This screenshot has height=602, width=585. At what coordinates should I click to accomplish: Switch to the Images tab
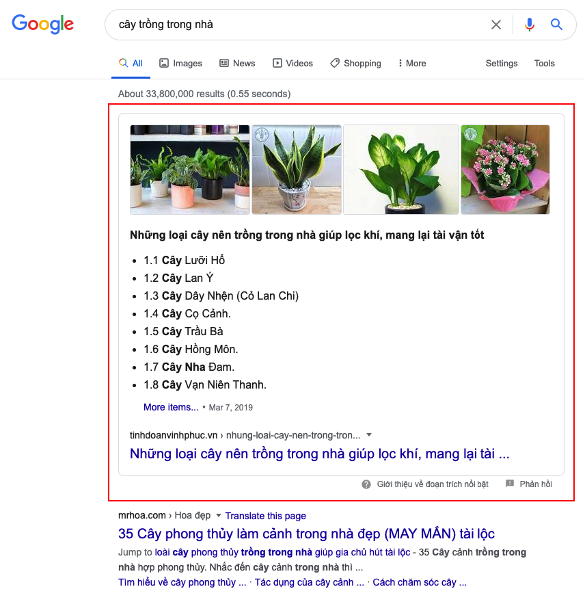pos(180,63)
